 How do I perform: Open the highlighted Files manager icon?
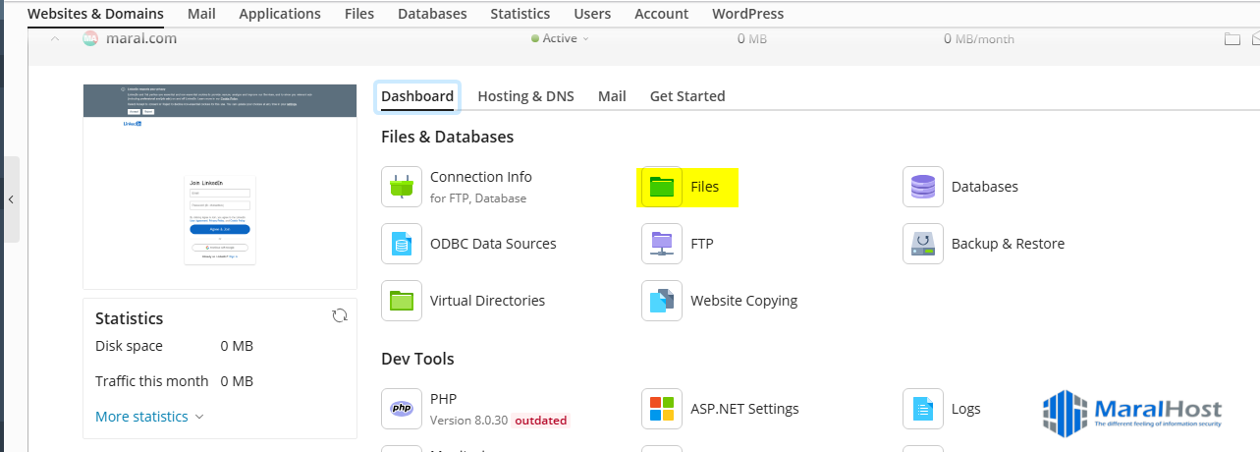click(x=662, y=187)
